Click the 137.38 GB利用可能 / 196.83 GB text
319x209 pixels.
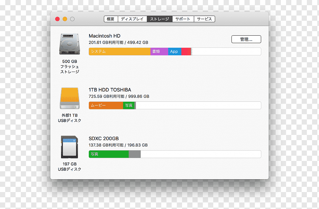click(118, 145)
